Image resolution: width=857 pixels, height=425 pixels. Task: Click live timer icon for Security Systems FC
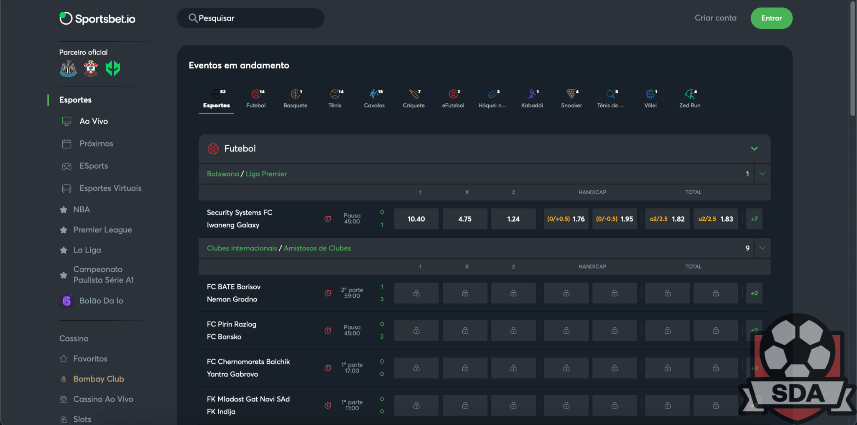[328, 219]
